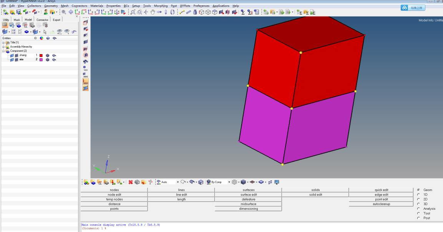Click the binoculars find icon in vertical toolbar
Viewport: 443px width, 232px height.
click(x=86, y=61)
